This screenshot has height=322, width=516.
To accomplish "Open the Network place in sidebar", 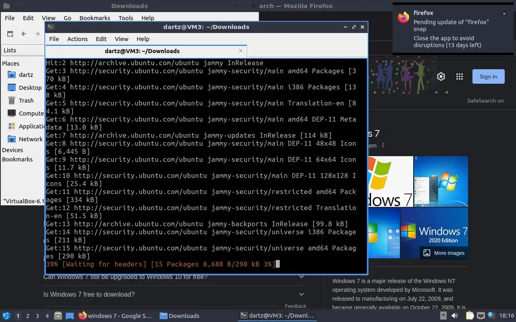I will [25, 139].
